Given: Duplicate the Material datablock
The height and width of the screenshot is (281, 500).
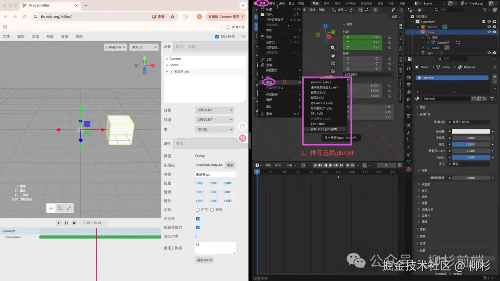Looking at the screenshot, I should pos(479,98).
